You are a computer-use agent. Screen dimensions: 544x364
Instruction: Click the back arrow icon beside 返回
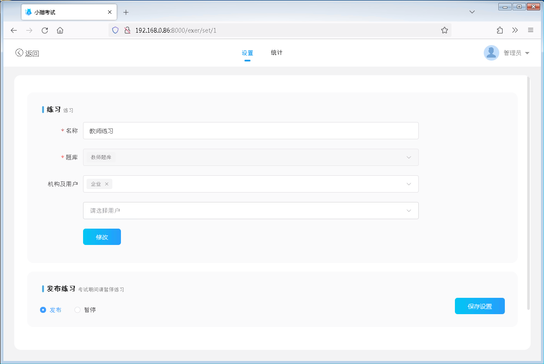pyautogui.click(x=19, y=53)
